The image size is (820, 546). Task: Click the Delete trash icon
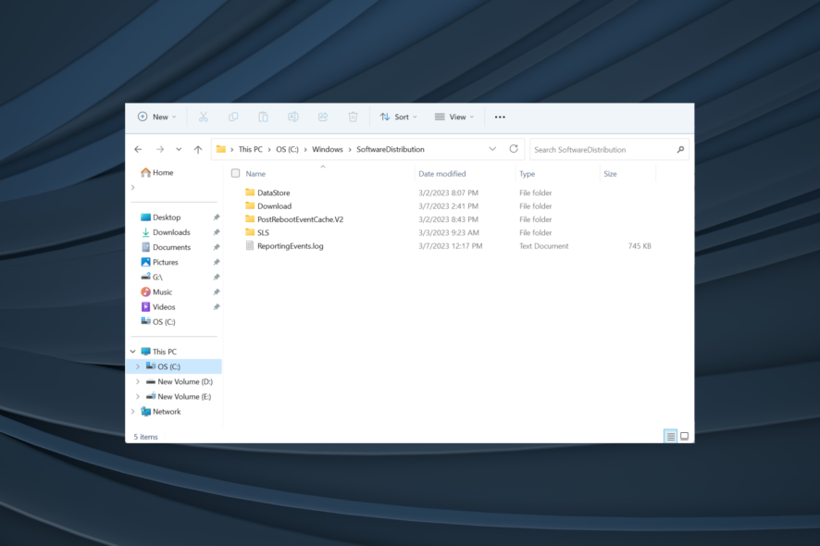[x=353, y=118]
